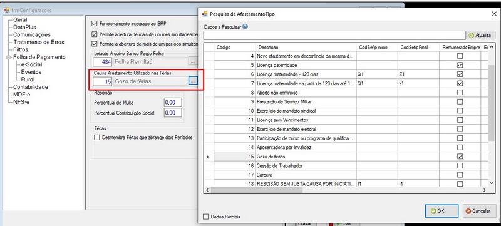Toggle RemuneradoEmpre checkbox for Licença sem Vencimentos
Image resolution: width=501 pixels, height=226 pixels.
pyautogui.click(x=460, y=120)
